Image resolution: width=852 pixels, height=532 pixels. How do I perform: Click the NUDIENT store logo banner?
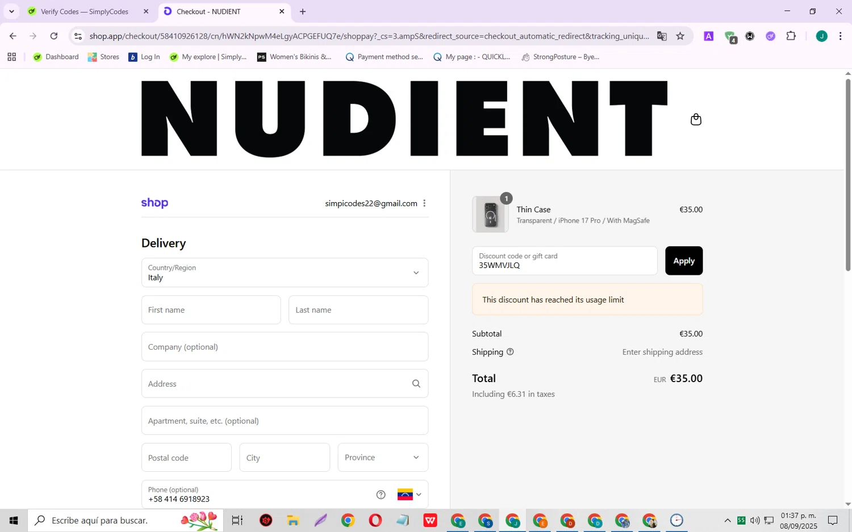click(x=404, y=119)
